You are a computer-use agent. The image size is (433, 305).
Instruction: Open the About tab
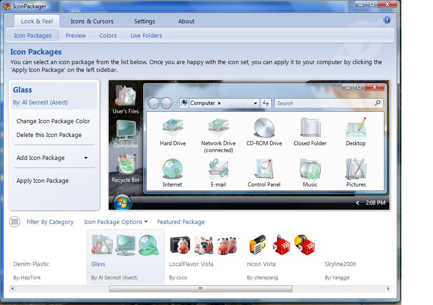(x=186, y=21)
